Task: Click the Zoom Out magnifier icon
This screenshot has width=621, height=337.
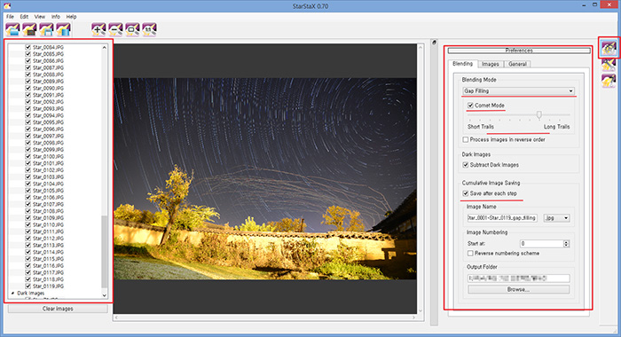Action: pos(115,29)
